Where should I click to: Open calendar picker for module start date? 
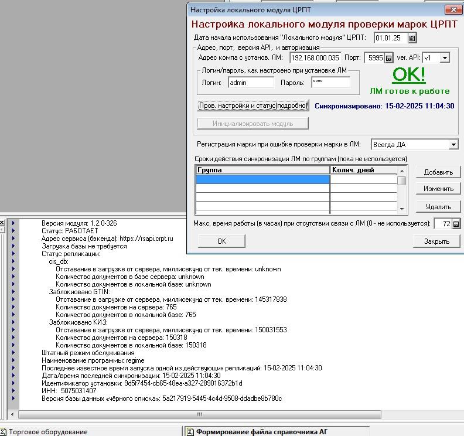(412, 38)
